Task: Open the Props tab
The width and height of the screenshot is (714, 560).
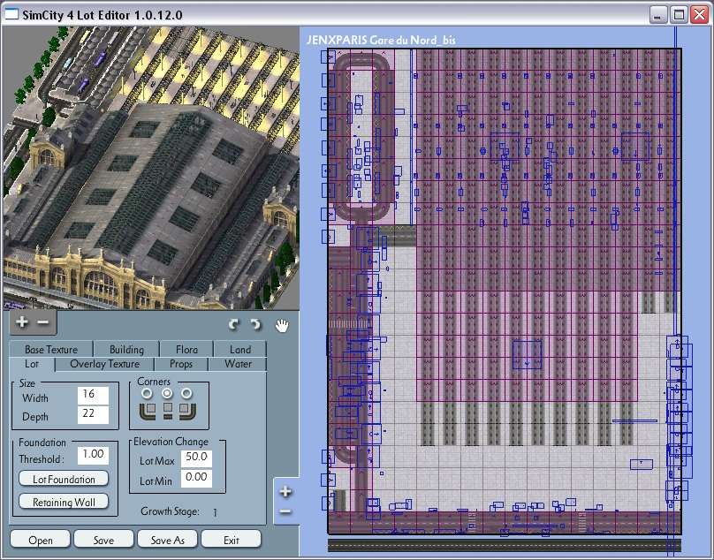Action: point(181,364)
